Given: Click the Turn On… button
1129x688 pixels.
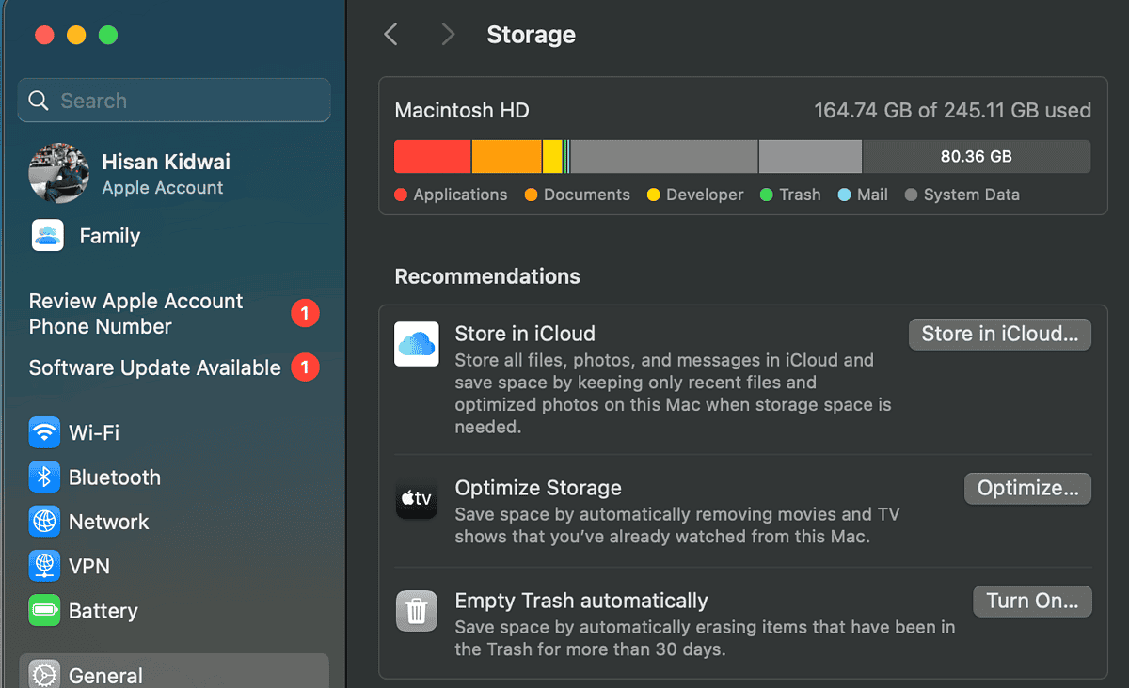Looking at the screenshot, I should tap(1032, 602).
